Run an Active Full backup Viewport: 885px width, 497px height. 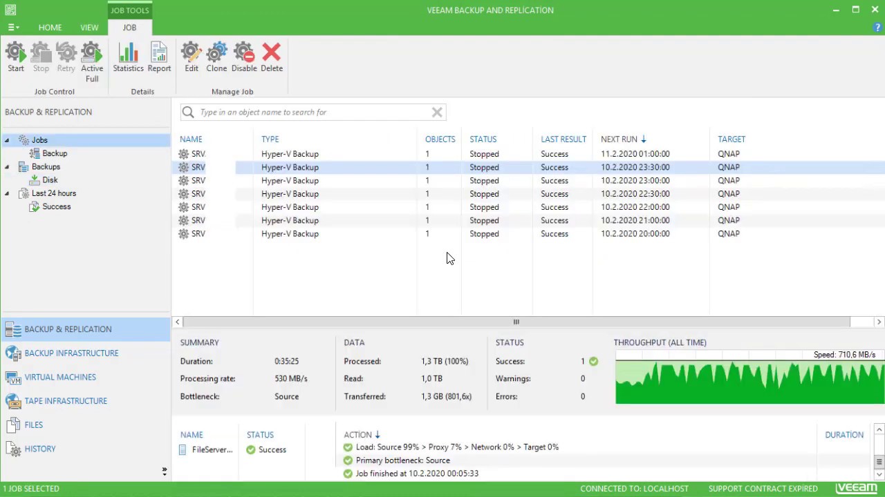coord(92,62)
